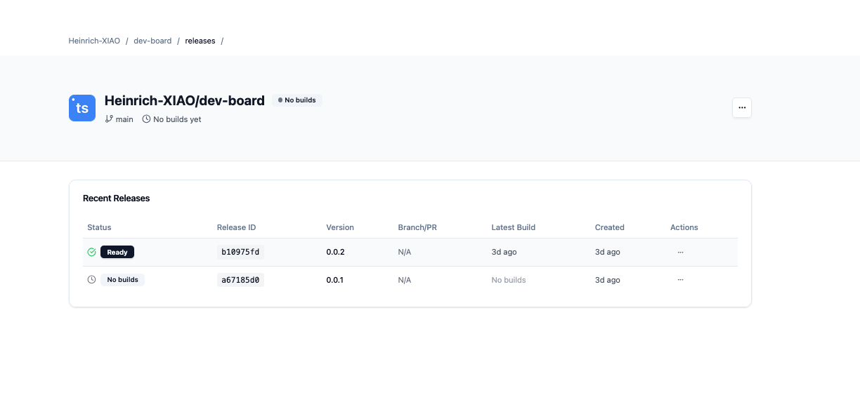Click the clock icon beside No builds yet
The image size is (860, 416).
pos(146,119)
